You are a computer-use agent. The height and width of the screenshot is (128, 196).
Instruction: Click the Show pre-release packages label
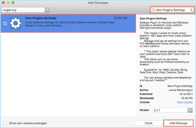coord(28,123)
